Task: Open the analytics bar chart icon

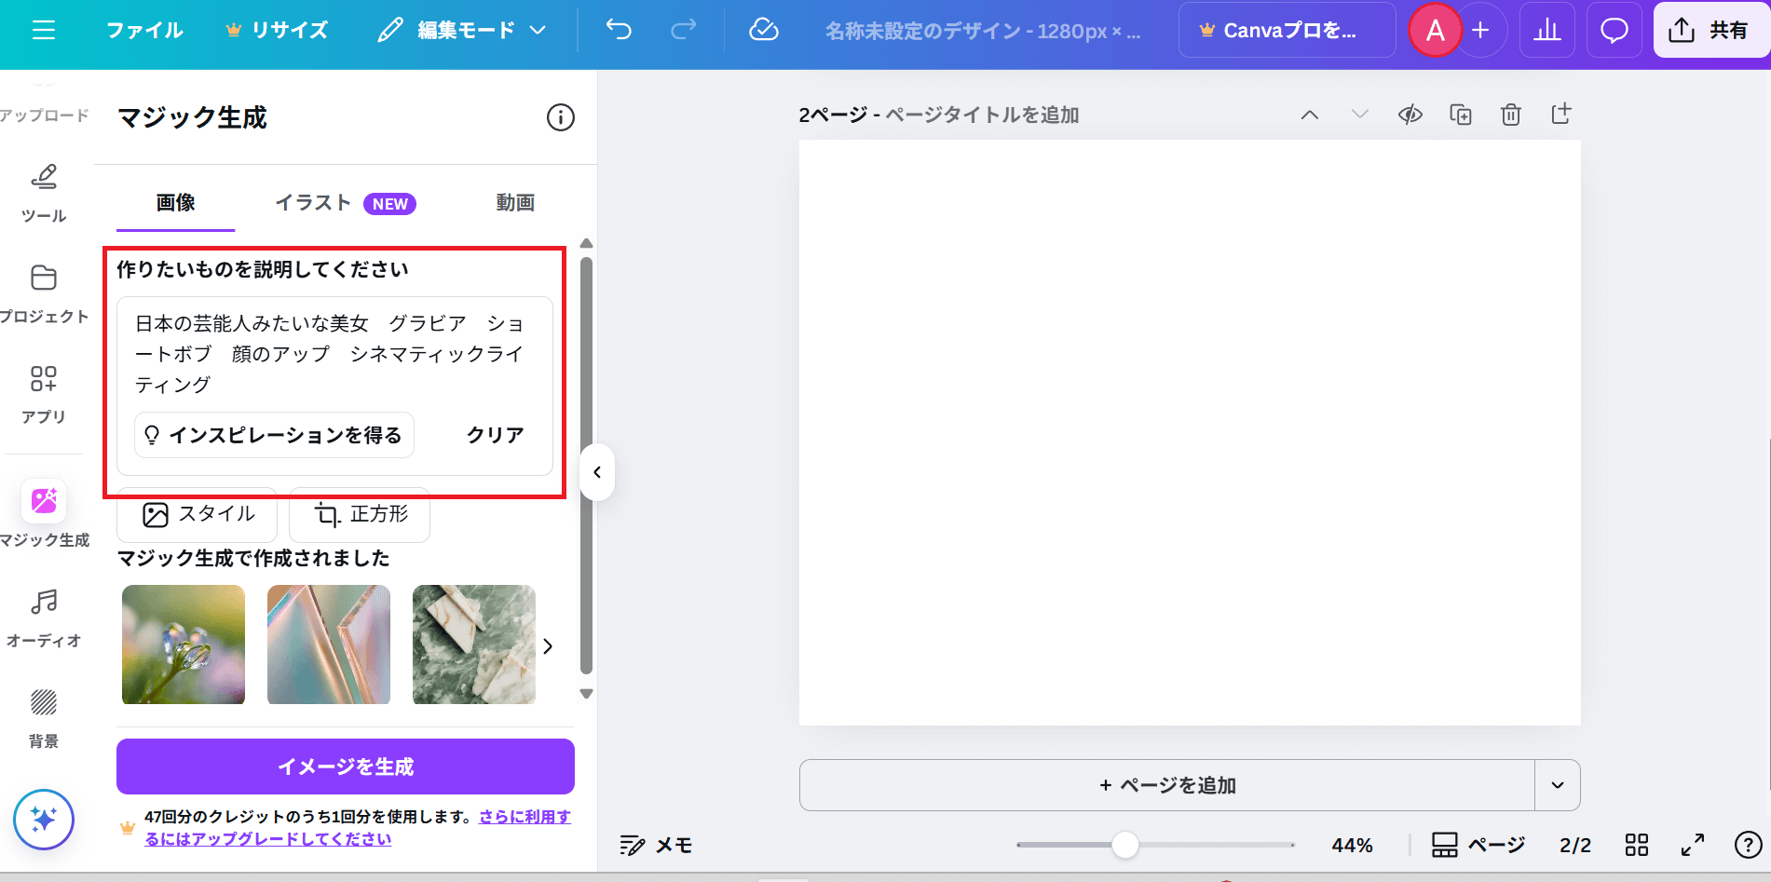Action: tap(1547, 31)
